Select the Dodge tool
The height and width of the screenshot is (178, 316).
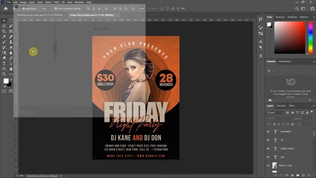(4, 58)
